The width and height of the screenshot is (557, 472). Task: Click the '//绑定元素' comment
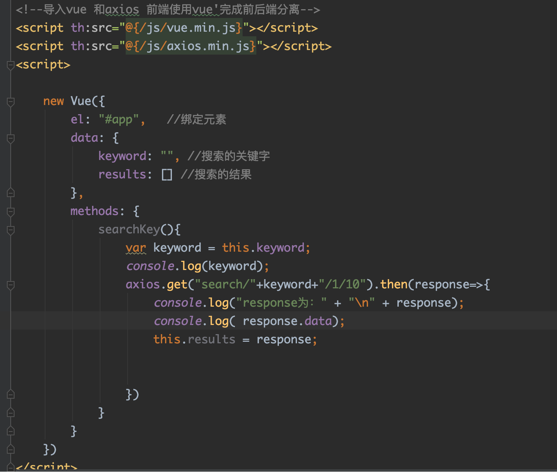coord(197,120)
